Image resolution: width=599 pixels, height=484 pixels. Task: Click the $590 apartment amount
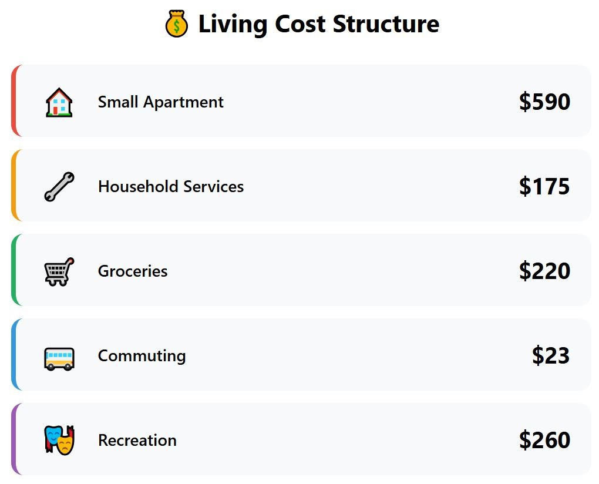point(544,102)
